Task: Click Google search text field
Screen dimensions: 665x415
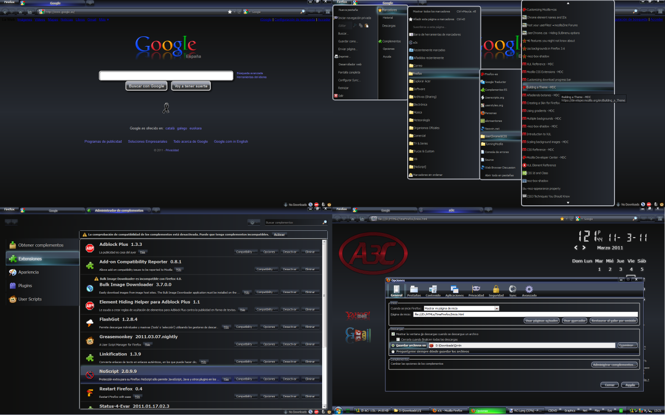Action: click(166, 76)
